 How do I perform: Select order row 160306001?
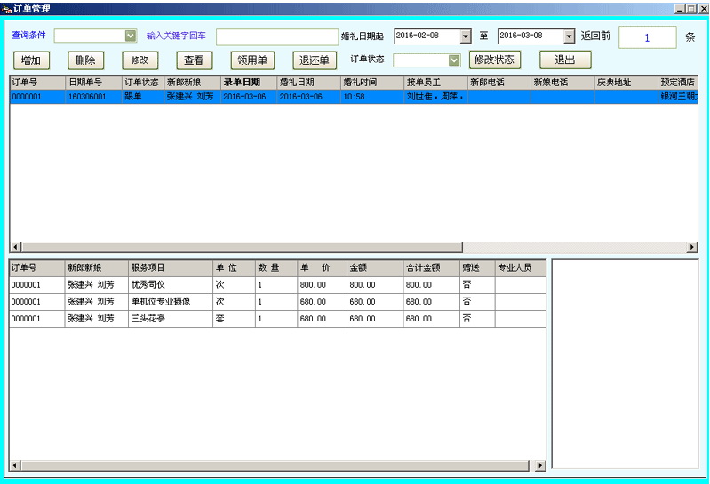tap(354, 96)
